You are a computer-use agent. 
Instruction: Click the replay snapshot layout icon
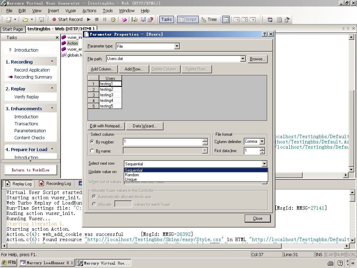pyautogui.click(x=253, y=20)
